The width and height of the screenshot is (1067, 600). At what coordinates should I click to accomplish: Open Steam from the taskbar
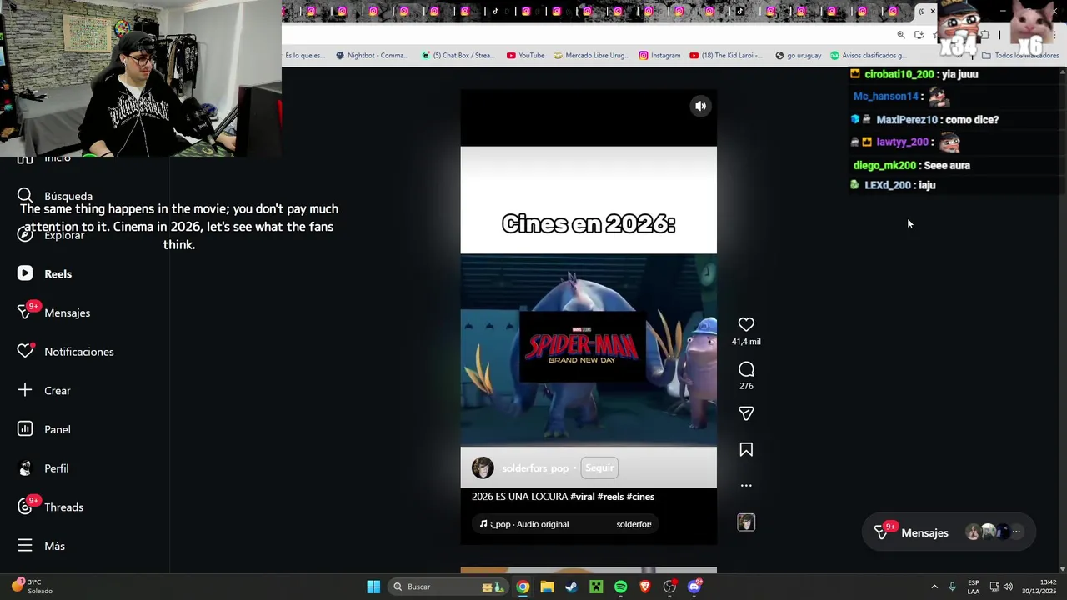pos(571,587)
